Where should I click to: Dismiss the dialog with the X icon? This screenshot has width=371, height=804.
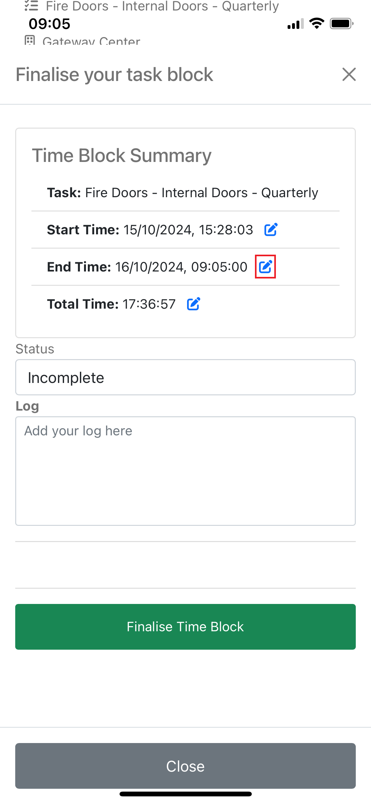348,75
